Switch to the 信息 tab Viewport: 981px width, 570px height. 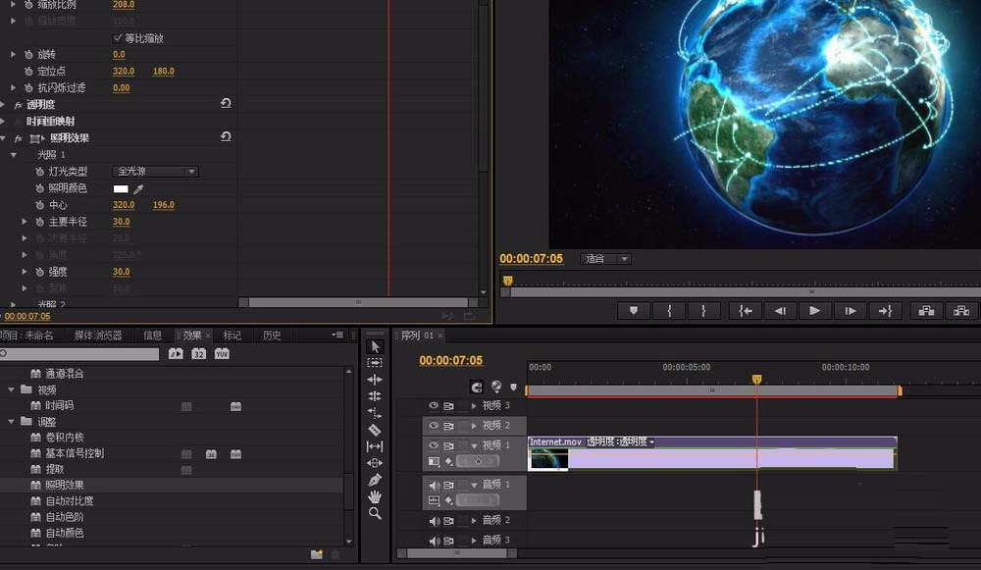coord(153,336)
